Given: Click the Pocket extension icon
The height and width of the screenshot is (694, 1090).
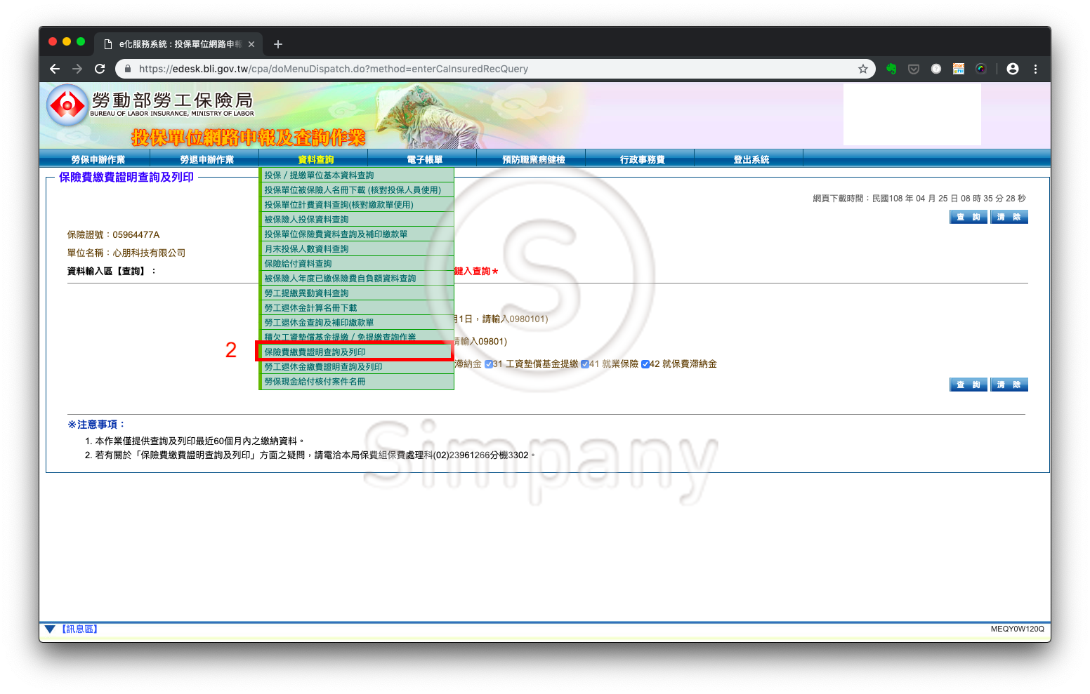Looking at the screenshot, I should click(x=914, y=69).
